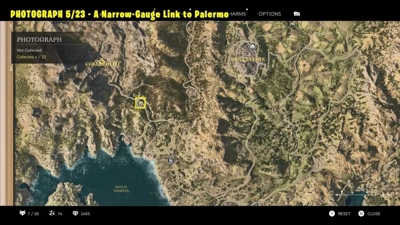Click the San Celeste name label
Screen dimensions: 400x225
coord(248,59)
